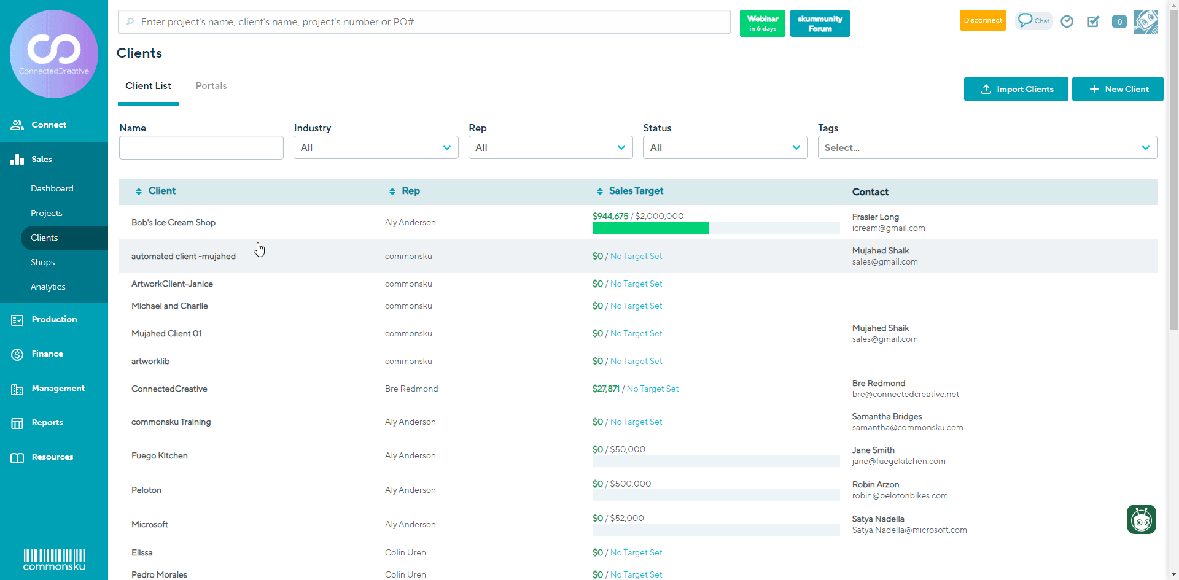Switch to the Portals tab
Image resolution: width=1179 pixels, height=580 pixels.
(211, 85)
